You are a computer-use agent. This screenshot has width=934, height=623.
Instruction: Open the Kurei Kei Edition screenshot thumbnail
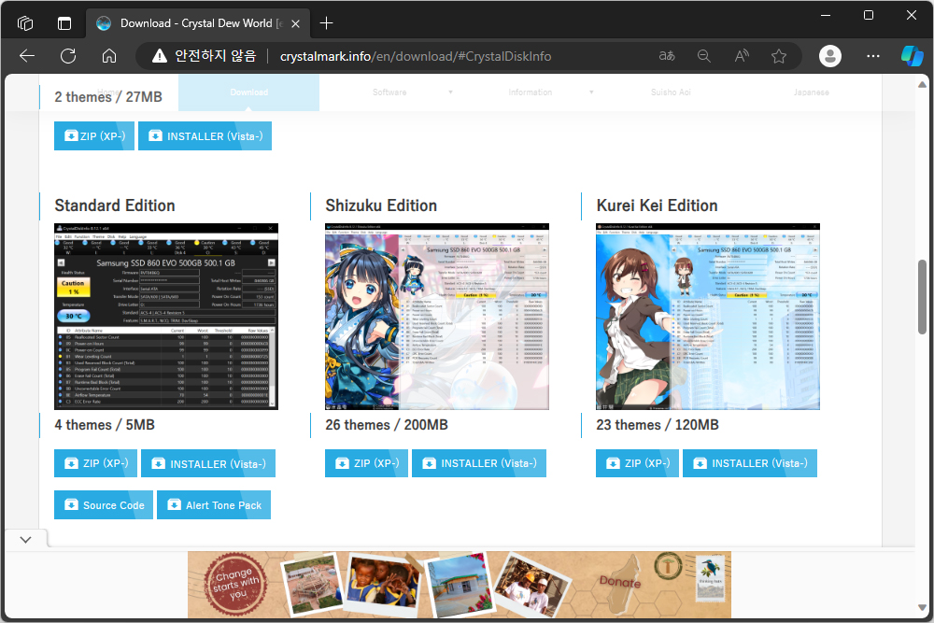[x=708, y=317]
